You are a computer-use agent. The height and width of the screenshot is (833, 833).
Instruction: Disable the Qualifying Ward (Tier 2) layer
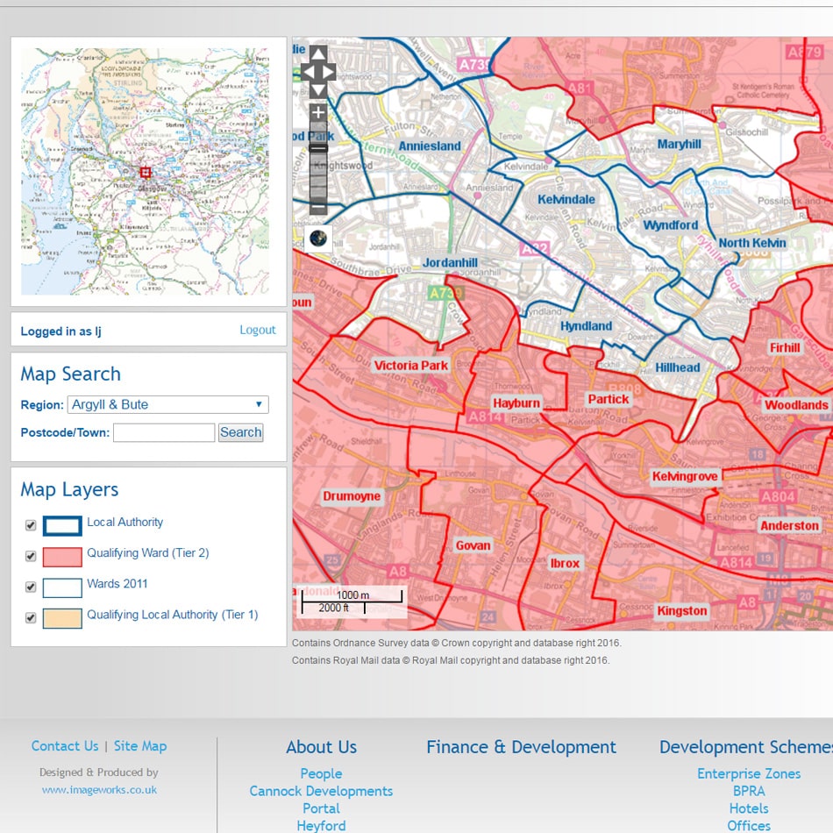click(31, 556)
